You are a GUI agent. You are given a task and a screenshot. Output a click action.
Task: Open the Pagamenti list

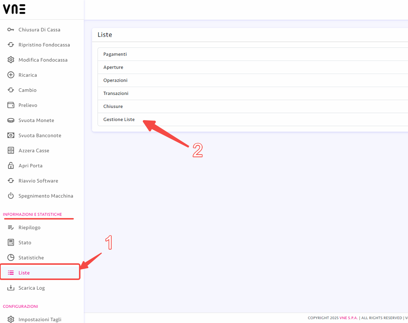[x=253, y=54]
